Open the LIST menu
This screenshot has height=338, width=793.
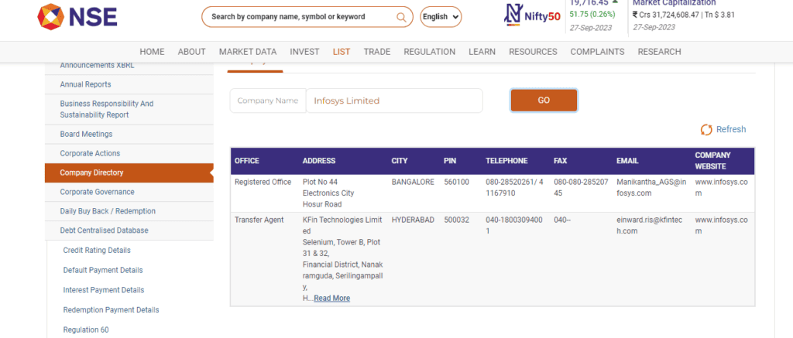click(342, 52)
